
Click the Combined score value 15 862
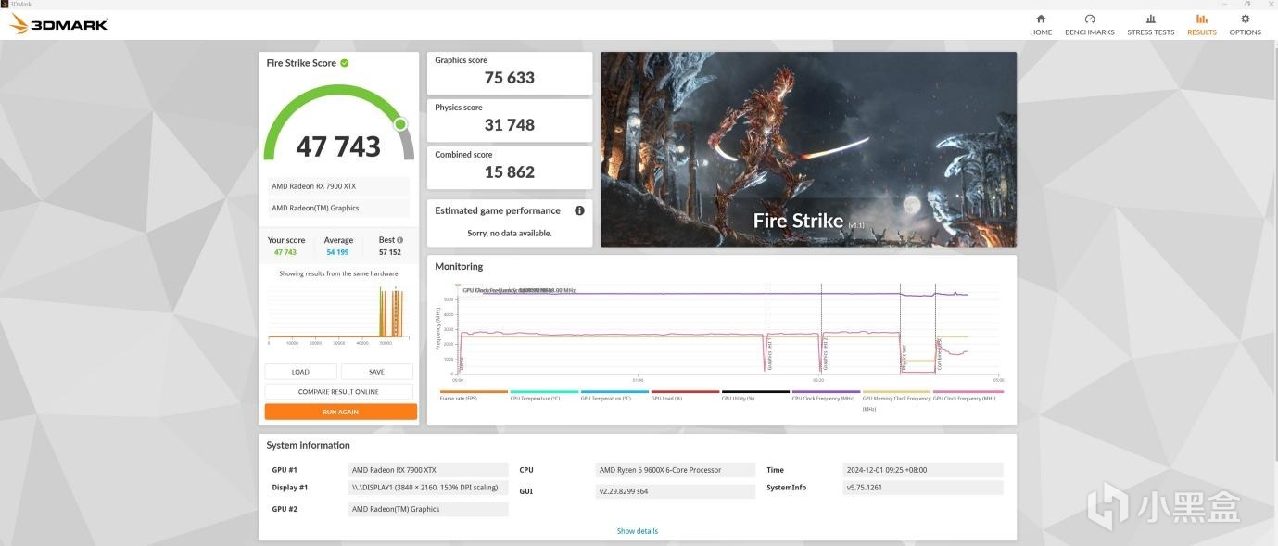[509, 172]
